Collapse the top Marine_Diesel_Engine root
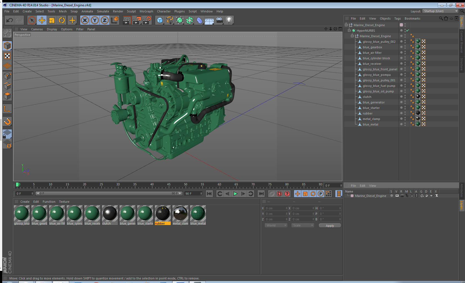 [x=346, y=25]
